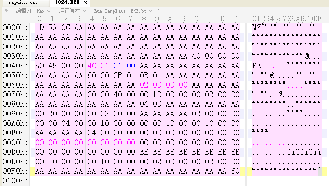This screenshot has height=186, width=329.
Task: Select byte 04 in row 00B0h
Action: [x=92, y=133]
